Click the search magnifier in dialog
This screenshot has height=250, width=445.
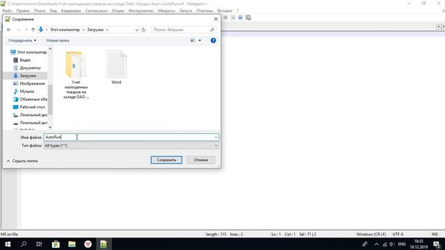212,29
